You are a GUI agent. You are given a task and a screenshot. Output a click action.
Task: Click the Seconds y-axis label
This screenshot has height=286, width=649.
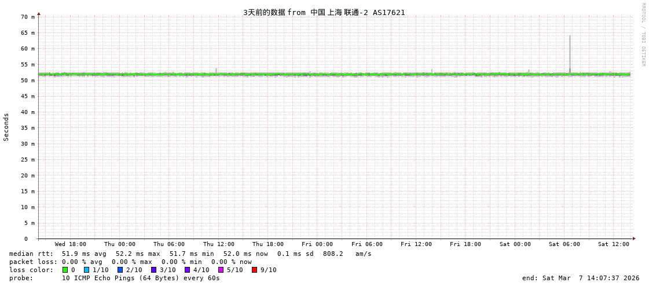(x=6, y=127)
